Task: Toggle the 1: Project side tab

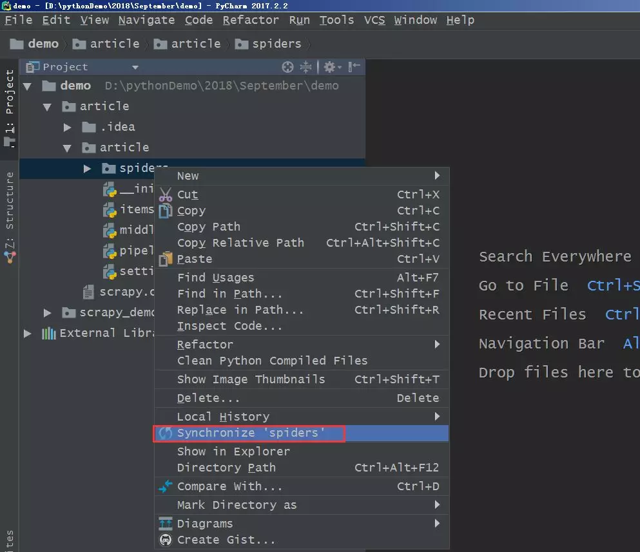Action: click(10, 108)
